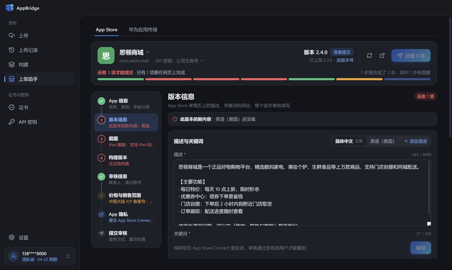The width and height of the screenshot is (452, 270).
Task: Open the API 密钥：公司主账号 dropdown
Action: [180, 61]
